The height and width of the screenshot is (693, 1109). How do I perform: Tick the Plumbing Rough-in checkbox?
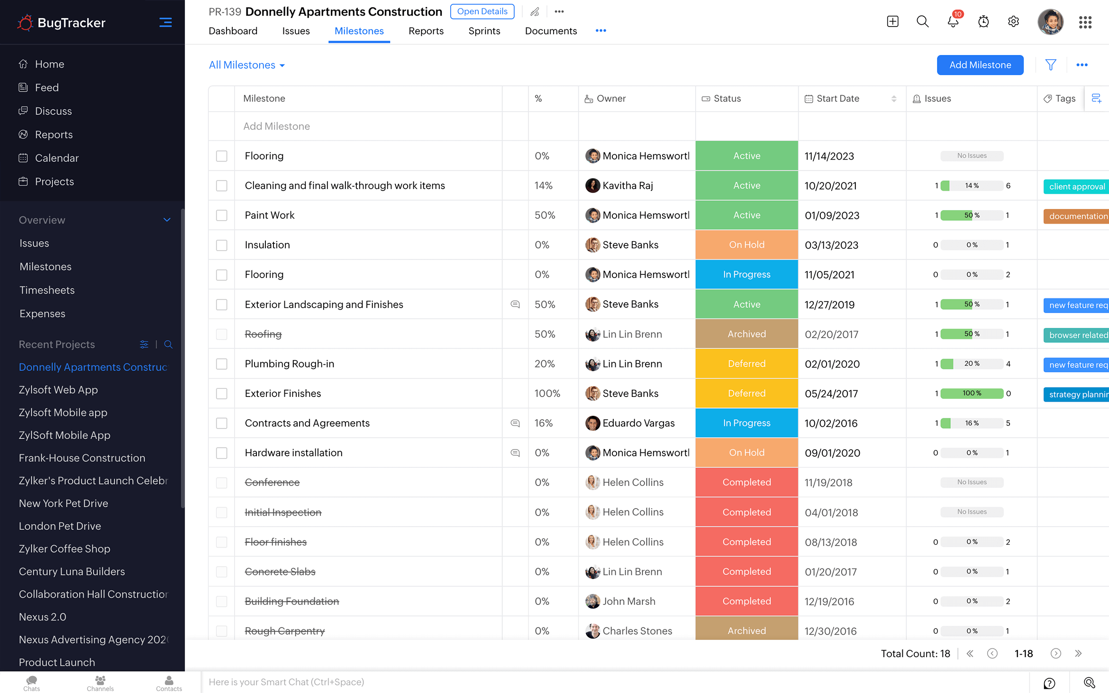pyautogui.click(x=221, y=364)
